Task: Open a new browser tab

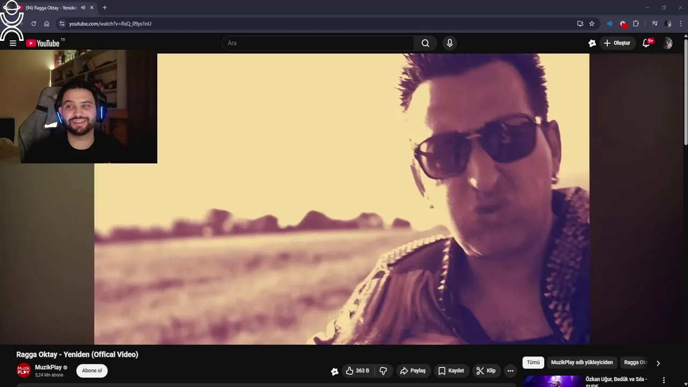Action: point(104,8)
